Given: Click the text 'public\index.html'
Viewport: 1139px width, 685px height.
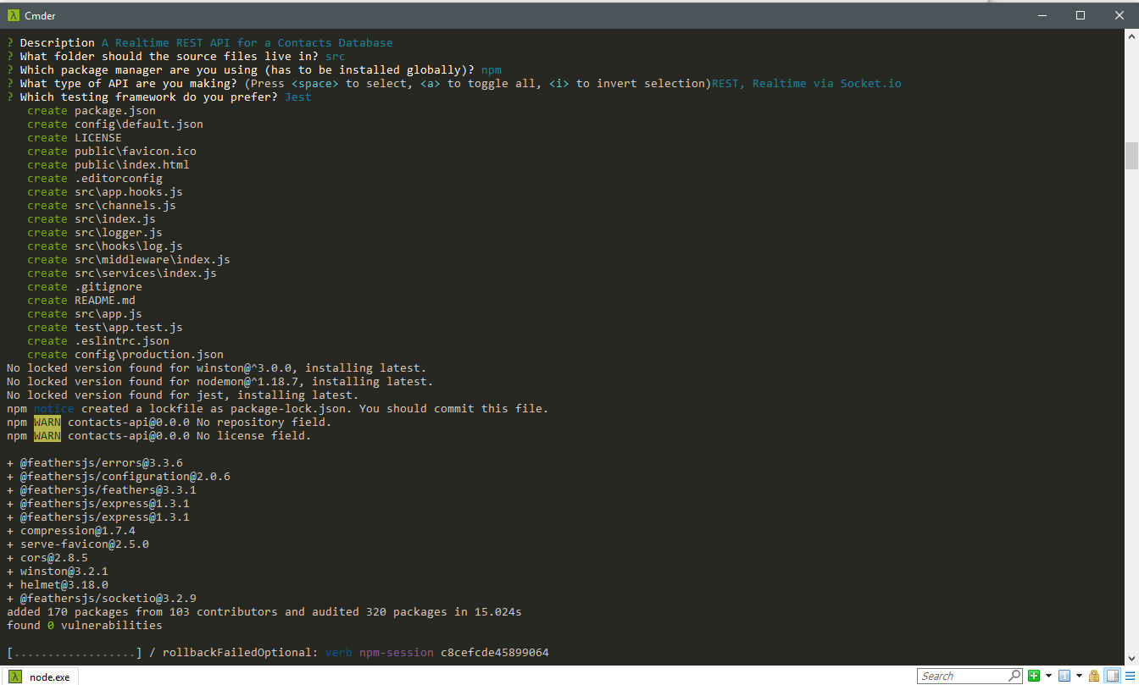Looking at the screenshot, I should 132,165.
